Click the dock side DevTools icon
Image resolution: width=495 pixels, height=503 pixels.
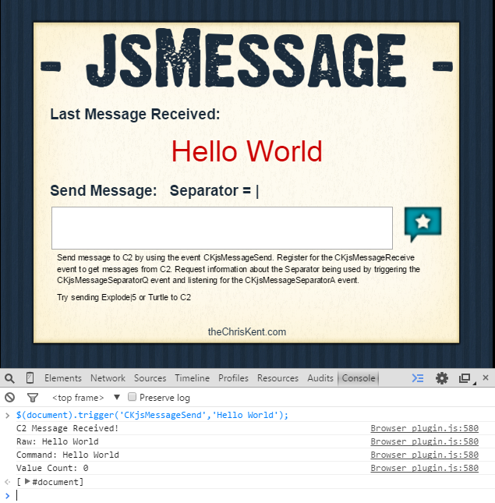(x=465, y=378)
